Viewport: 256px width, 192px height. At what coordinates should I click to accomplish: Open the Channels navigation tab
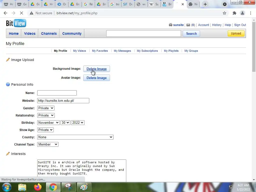pyautogui.click(x=49, y=33)
